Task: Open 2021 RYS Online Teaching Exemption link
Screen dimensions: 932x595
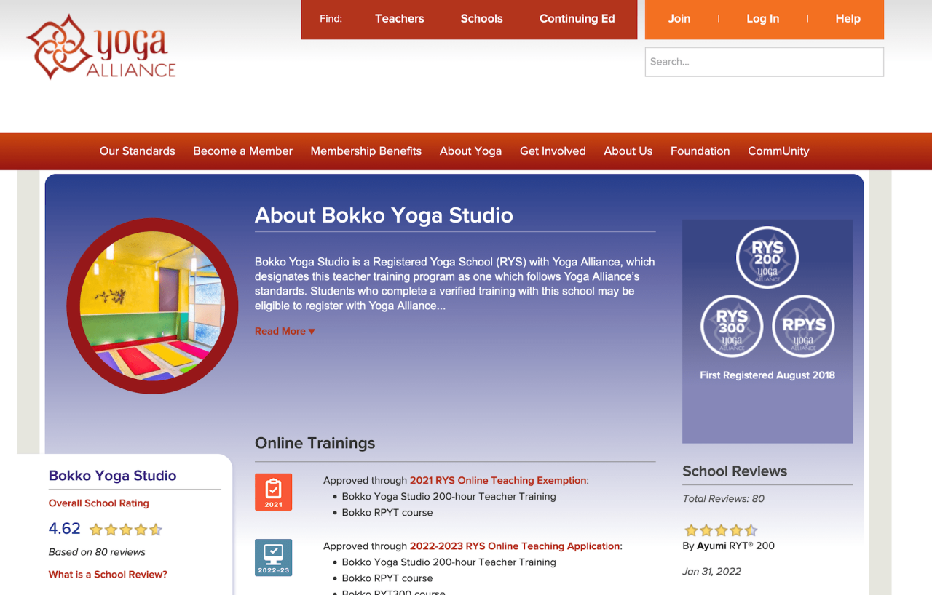Action: 498,480
